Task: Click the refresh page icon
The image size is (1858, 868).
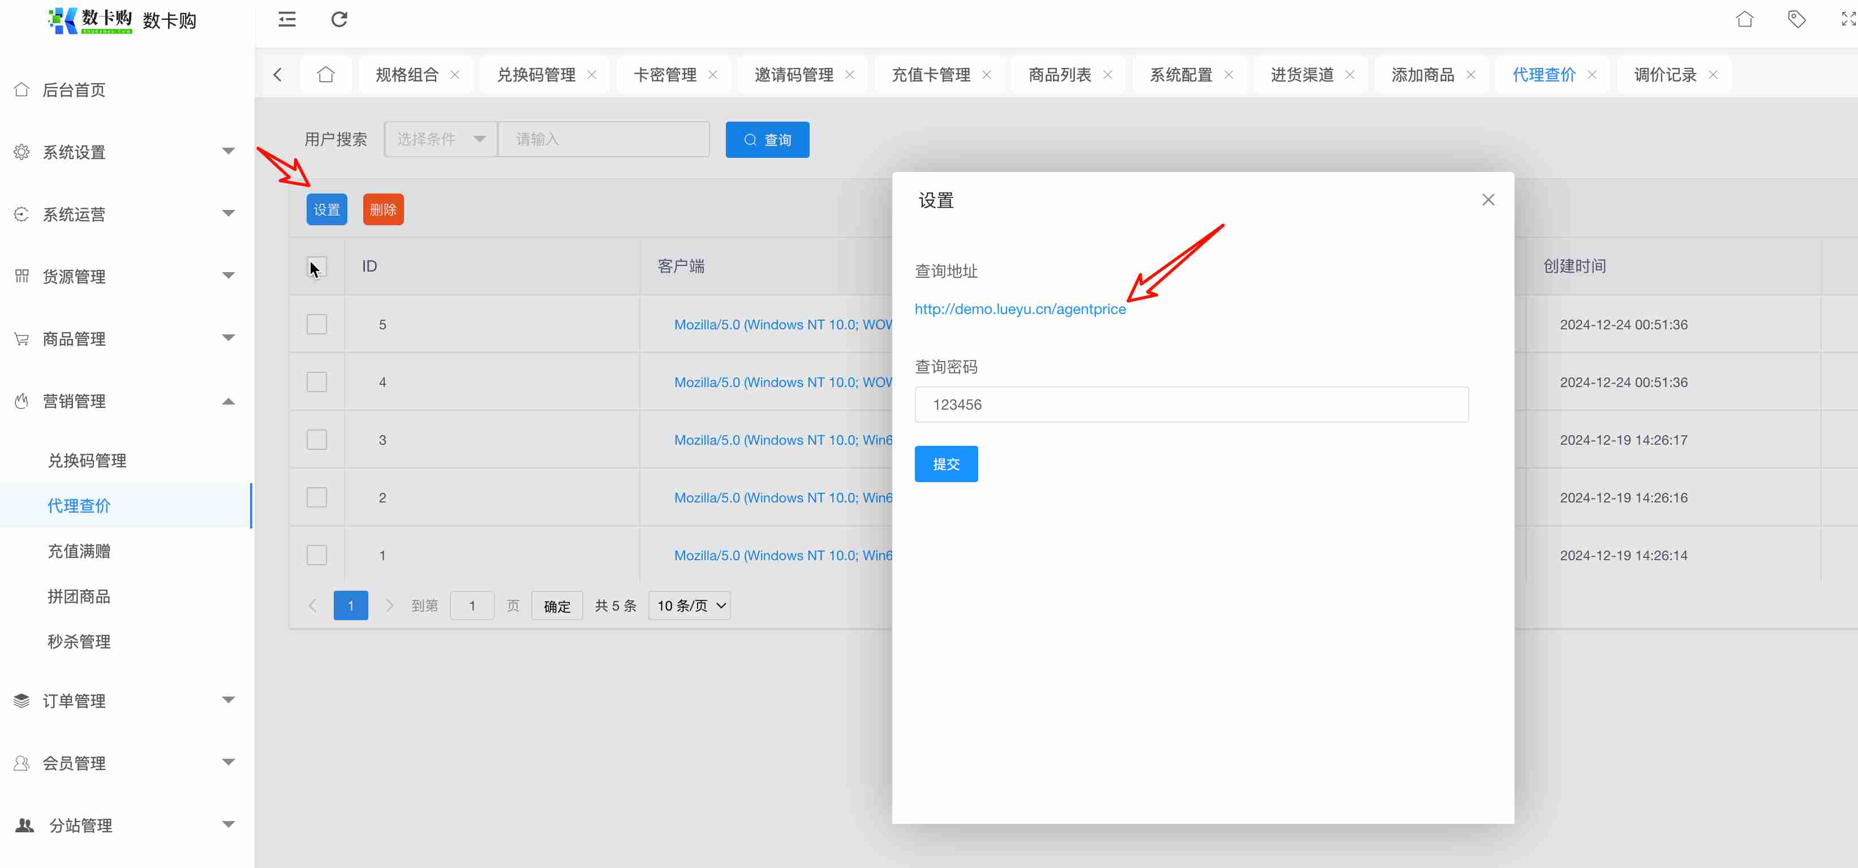Action: coord(339,19)
